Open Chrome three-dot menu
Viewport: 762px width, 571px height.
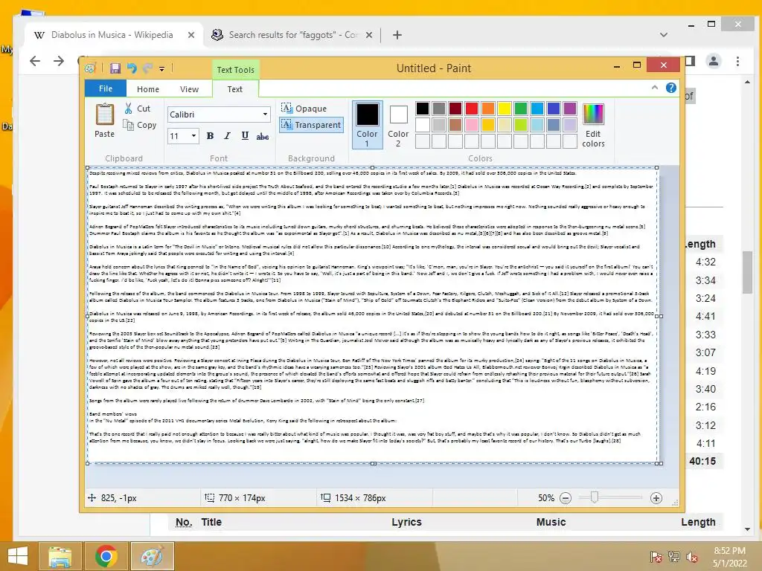click(737, 61)
